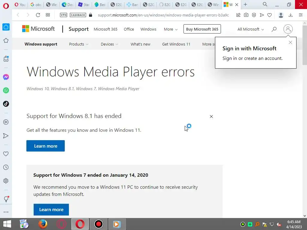Go to Opera sidebar Home icon

pyautogui.click(x=6, y=27)
